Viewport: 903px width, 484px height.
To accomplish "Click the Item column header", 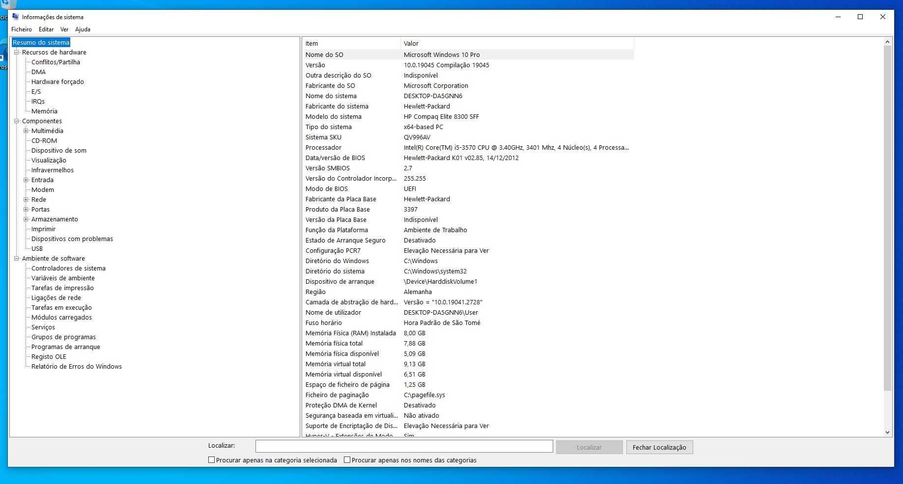I will [x=351, y=43].
